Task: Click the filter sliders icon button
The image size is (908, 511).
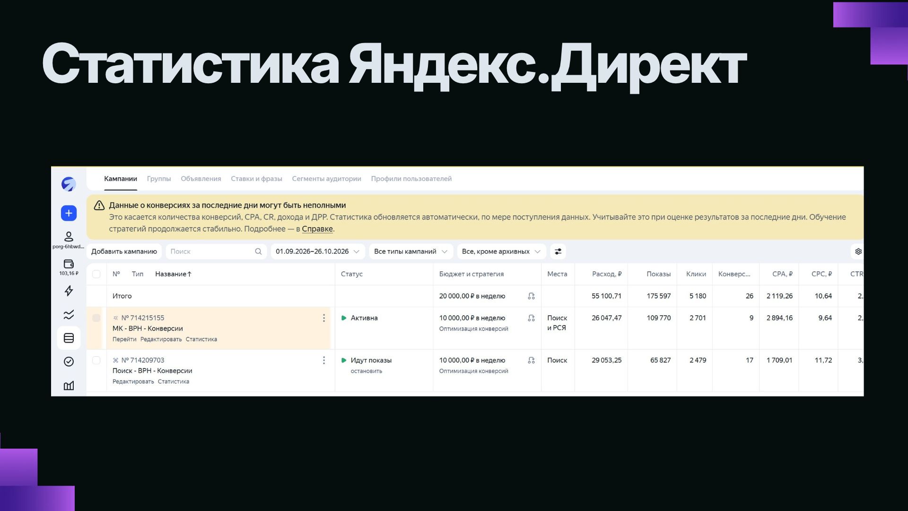Action: [558, 251]
